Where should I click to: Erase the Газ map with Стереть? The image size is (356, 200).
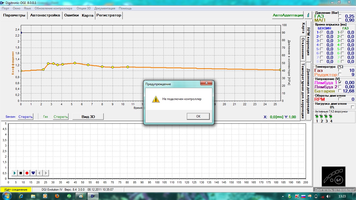pos(61,117)
